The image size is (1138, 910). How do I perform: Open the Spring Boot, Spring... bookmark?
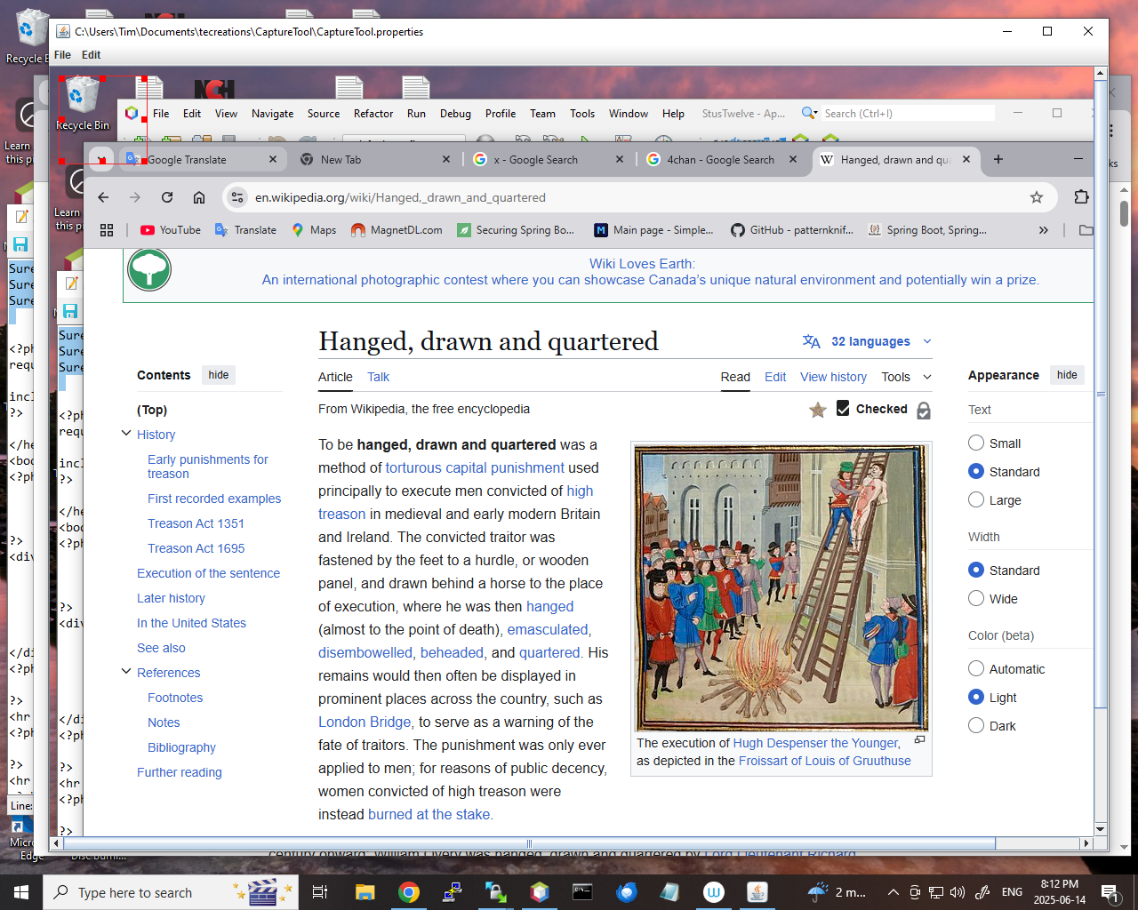[x=927, y=230]
